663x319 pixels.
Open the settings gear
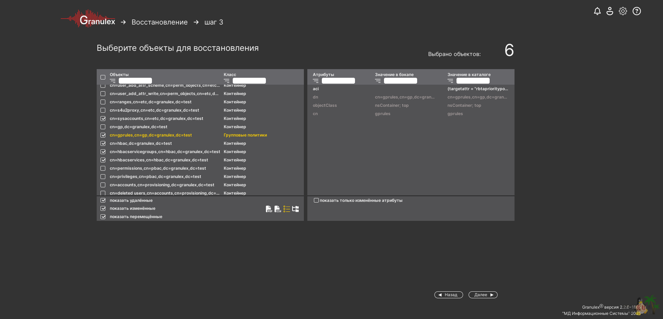click(x=623, y=11)
